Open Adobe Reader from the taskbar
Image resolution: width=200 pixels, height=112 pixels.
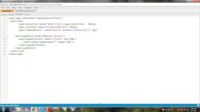[50, 110]
